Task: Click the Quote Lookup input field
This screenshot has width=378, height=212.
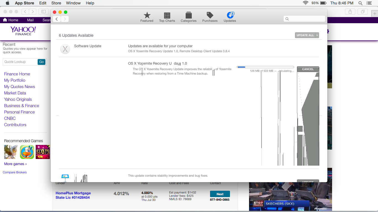Action: coord(20,62)
